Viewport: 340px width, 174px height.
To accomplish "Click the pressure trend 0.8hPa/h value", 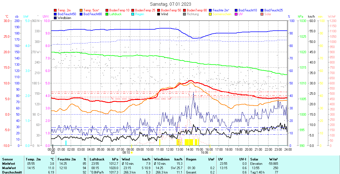I will 97,172.
